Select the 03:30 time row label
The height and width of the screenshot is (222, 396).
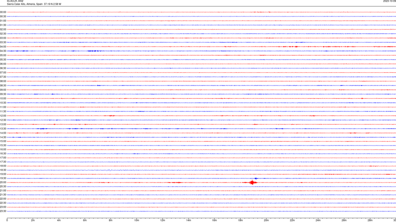pos(3,42)
